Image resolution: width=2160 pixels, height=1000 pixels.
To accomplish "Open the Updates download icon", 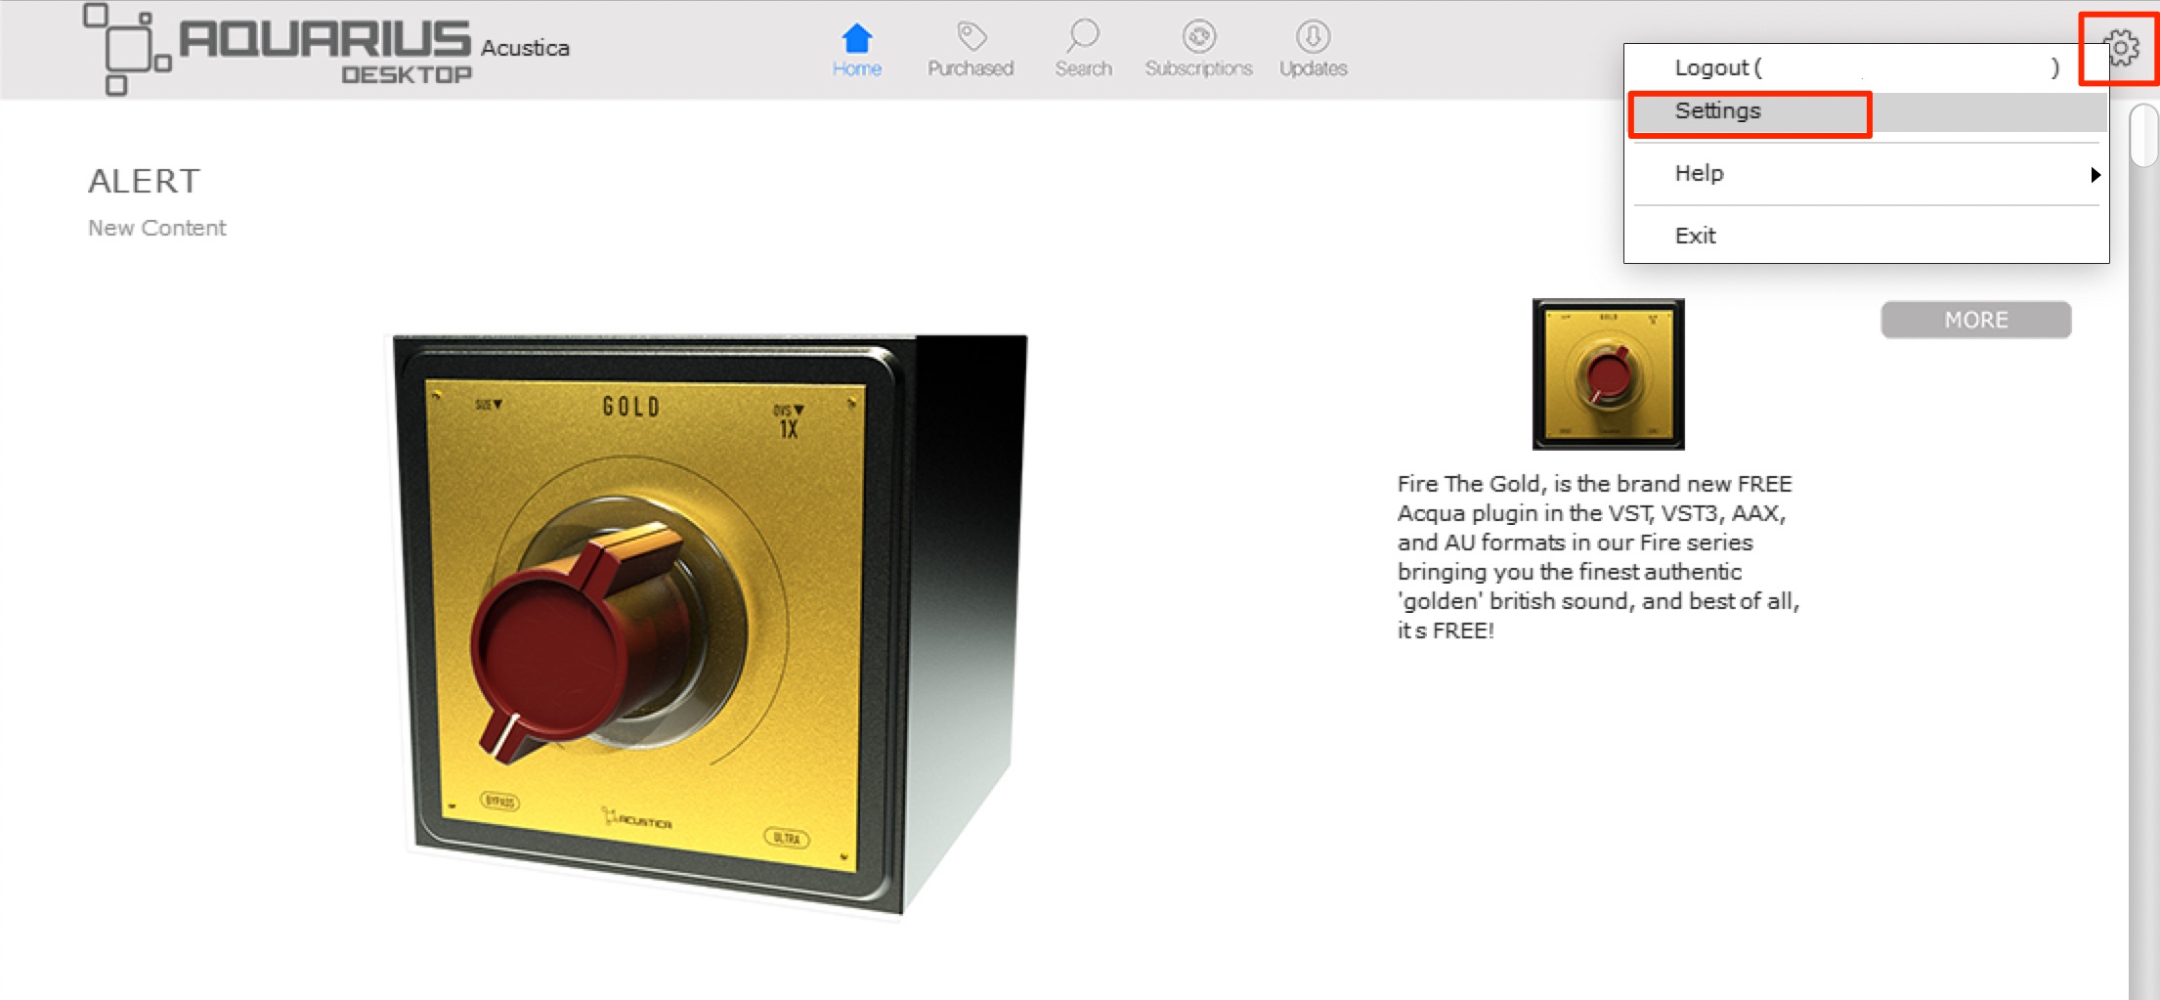I will [1314, 49].
